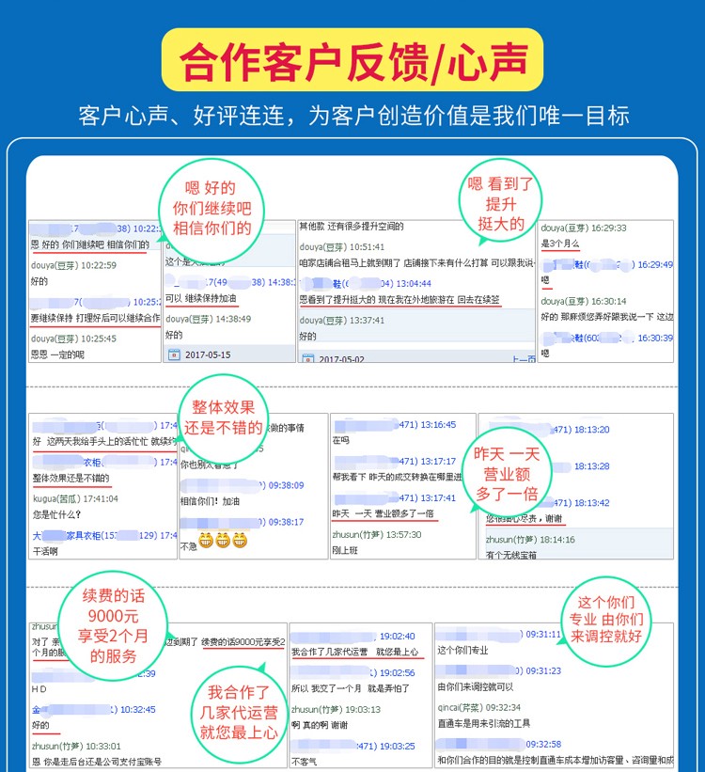Click sender douya(豆芽) 10:22:59
Screen dimensions: 705x772
(74, 265)
